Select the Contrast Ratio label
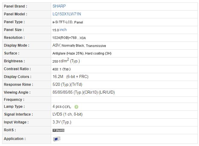The height and width of the screenshot is (146, 199). point(17,69)
